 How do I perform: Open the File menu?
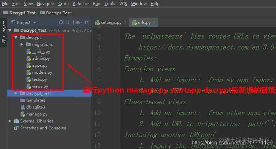point(5,4)
